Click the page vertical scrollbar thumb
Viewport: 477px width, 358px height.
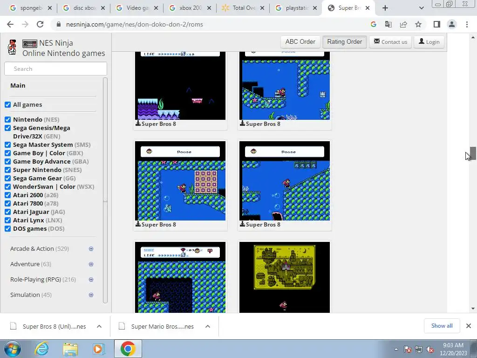coord(473,153)
